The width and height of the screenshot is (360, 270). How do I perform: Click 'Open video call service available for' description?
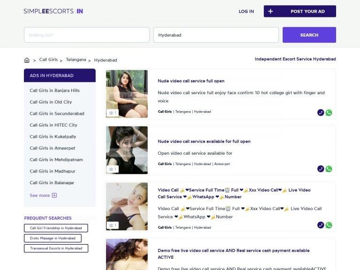pos(195,153)
